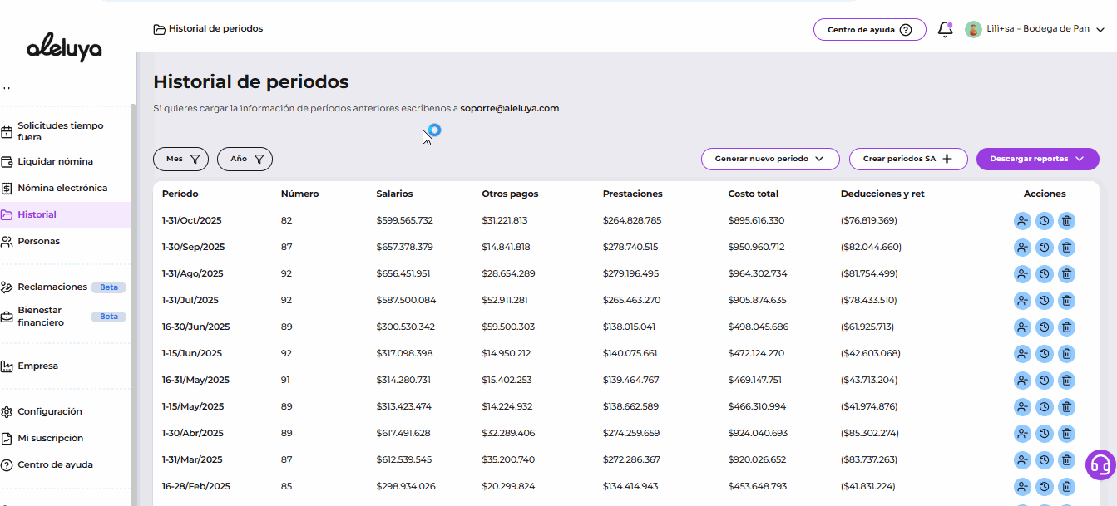Click the soporte@aleluya.com email link

[x=509, y=108]
